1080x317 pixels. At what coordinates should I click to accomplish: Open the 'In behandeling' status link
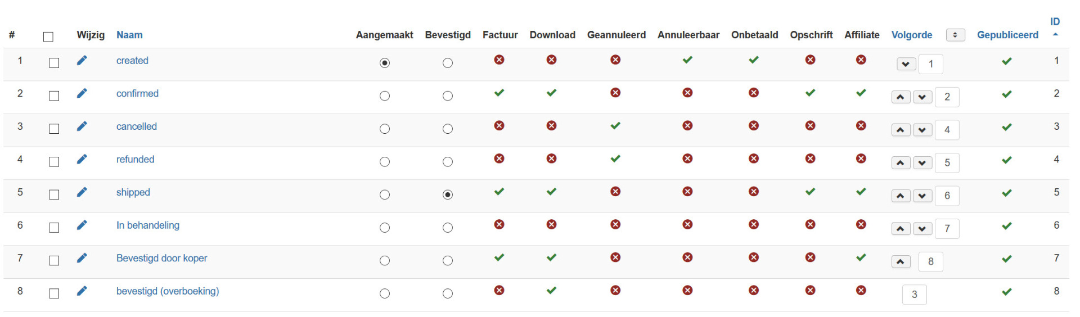point(148,225)
